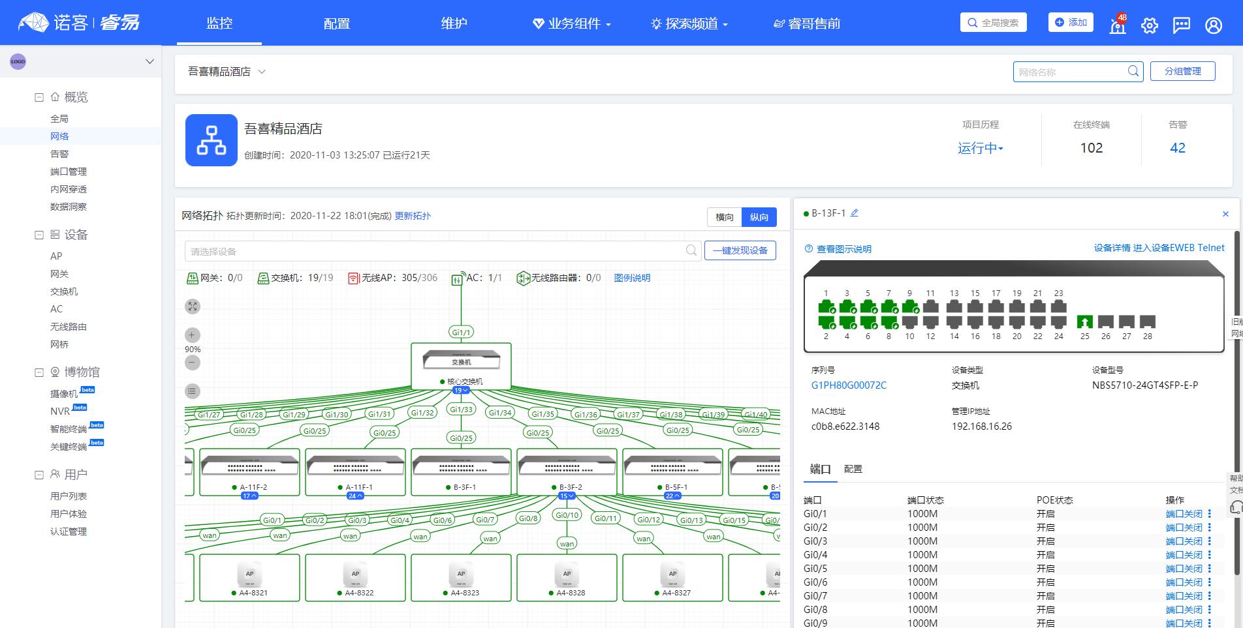
Task: Close the B-13F-1 device detail panel
Action: pos(1225,214)
